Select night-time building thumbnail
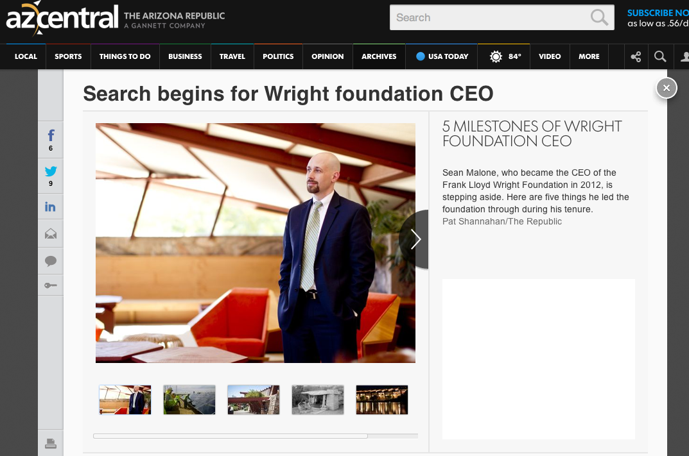689x456 pixels. (x=382, y=400)
